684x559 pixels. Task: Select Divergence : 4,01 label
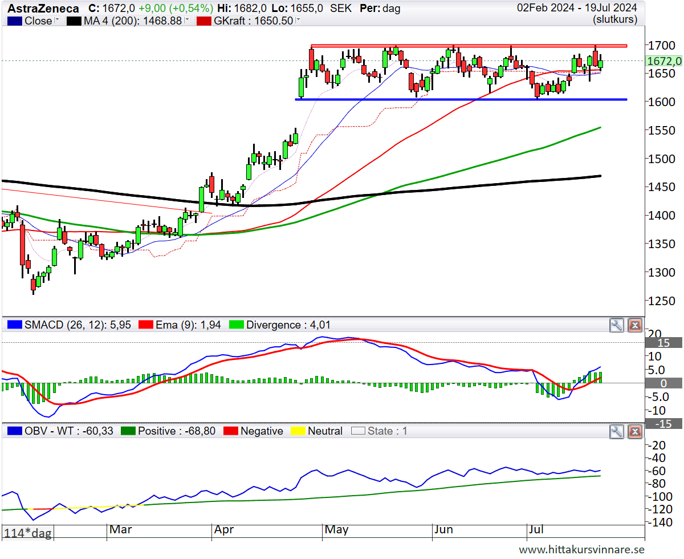pos(288,325)
